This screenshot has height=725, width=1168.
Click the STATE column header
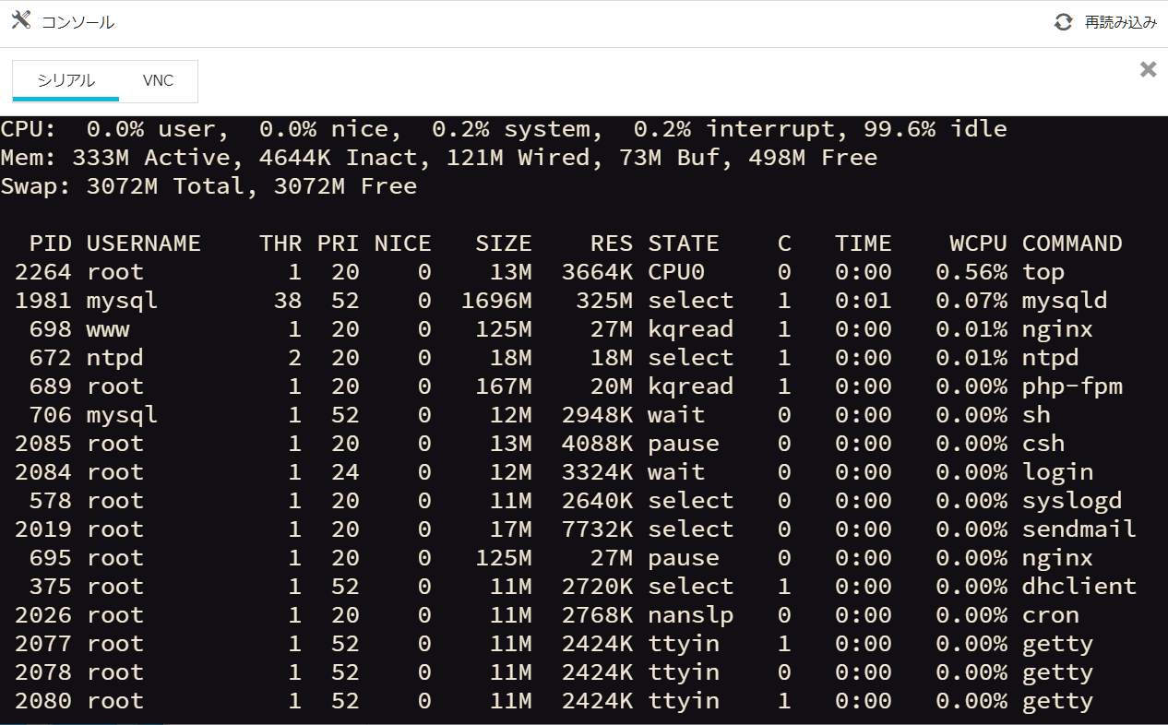(x=684, y=244)
